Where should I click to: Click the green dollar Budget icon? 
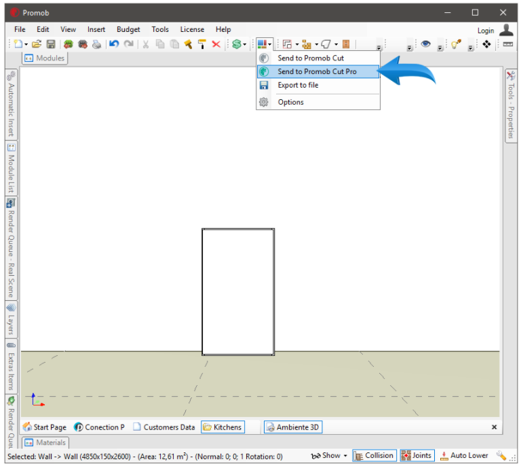237,44
